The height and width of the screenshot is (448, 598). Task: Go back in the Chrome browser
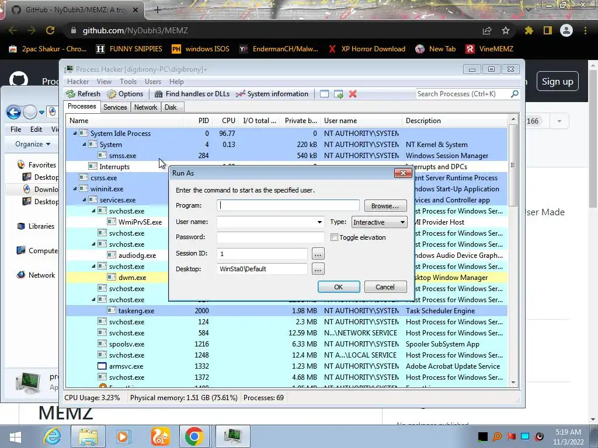coord(13,30)
